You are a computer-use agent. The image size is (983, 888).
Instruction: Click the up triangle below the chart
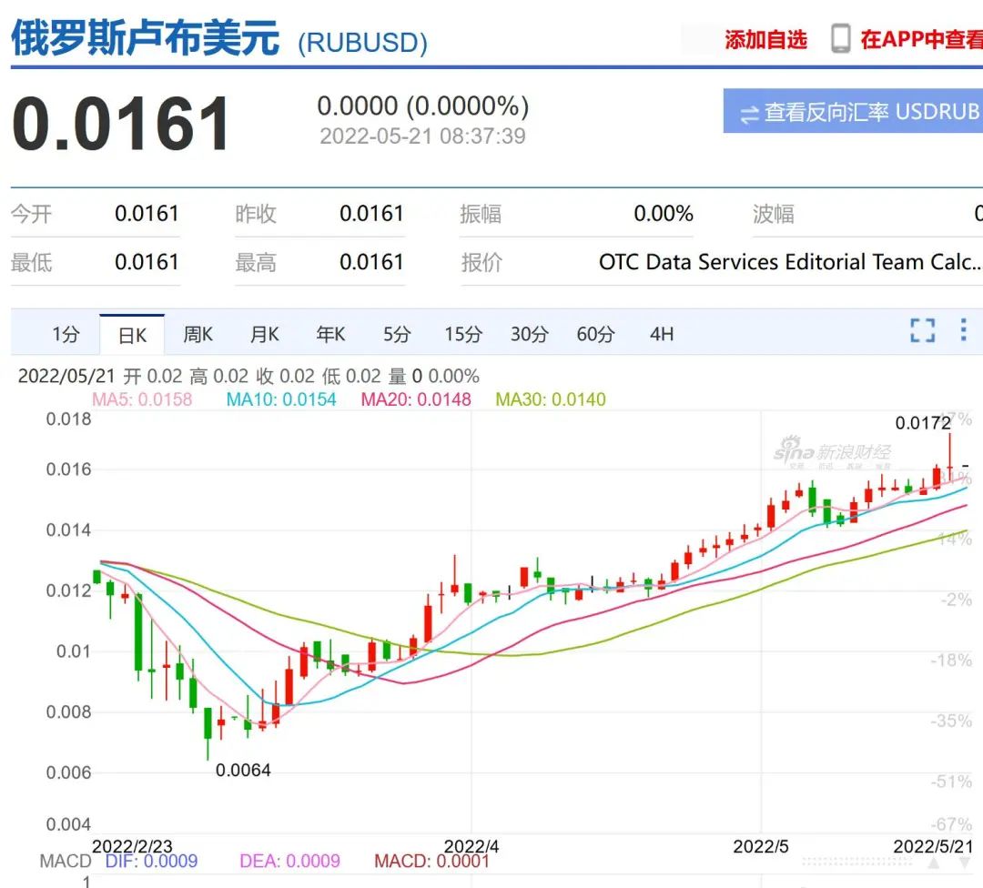tap(933, 863)
